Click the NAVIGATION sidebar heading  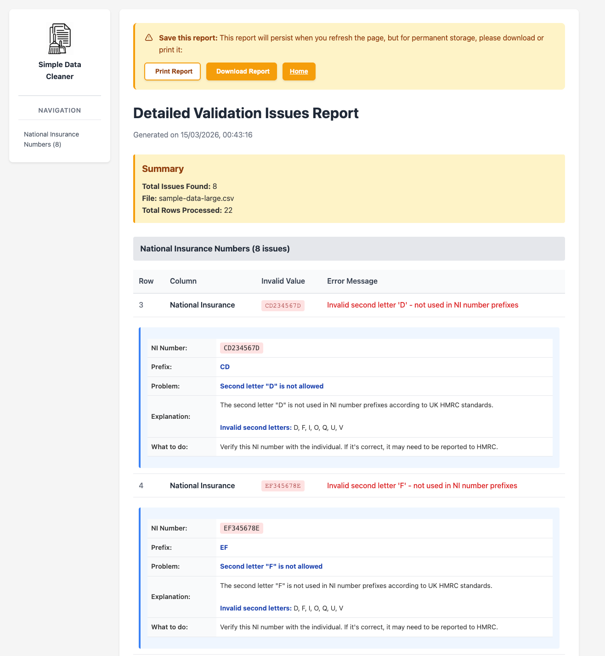[x=59, y=110]
